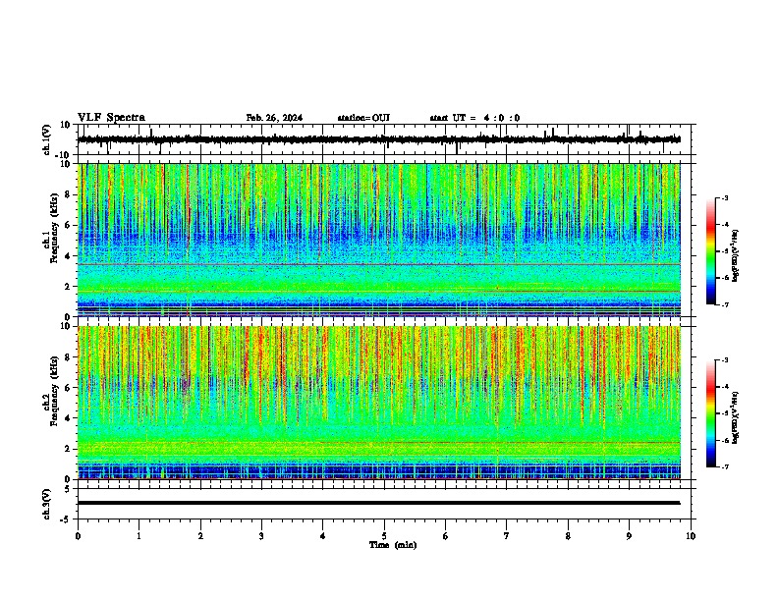778x601 pixels.
Task: Click inside the ch.1 spectrogram panel
Action: click(379, 240)
